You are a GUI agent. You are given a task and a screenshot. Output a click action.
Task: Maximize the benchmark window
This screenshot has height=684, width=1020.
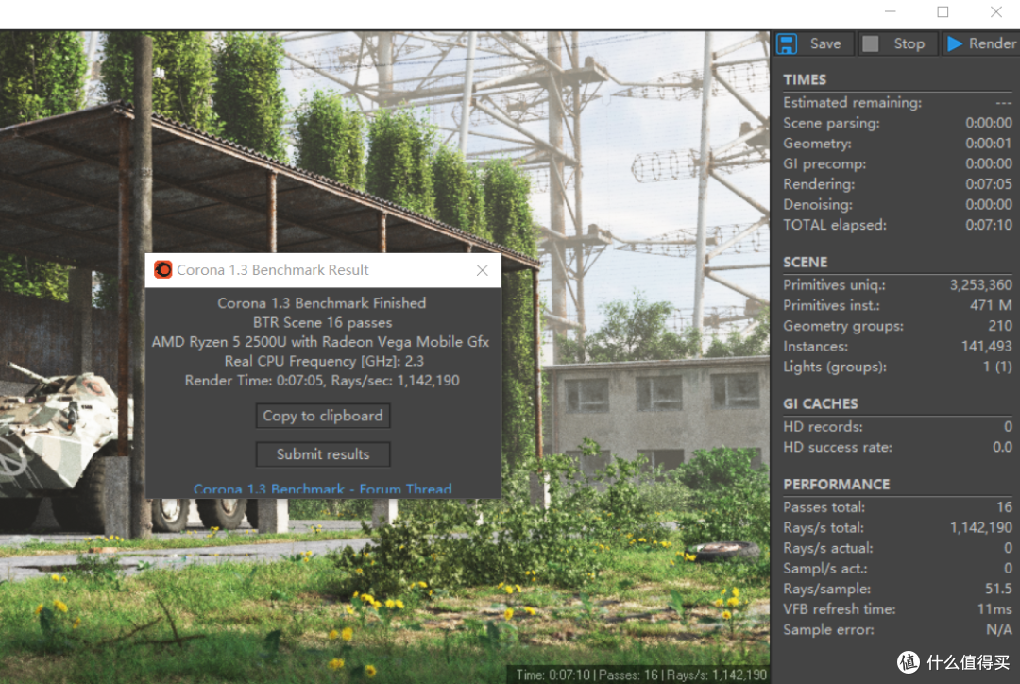[x=943, y=11]
